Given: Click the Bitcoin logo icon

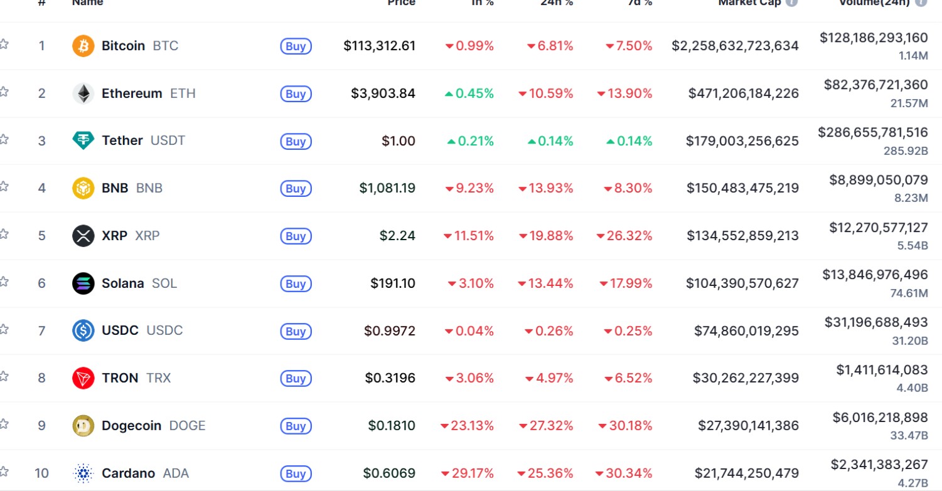Looking at the screenshot, I should pos(83,46).
